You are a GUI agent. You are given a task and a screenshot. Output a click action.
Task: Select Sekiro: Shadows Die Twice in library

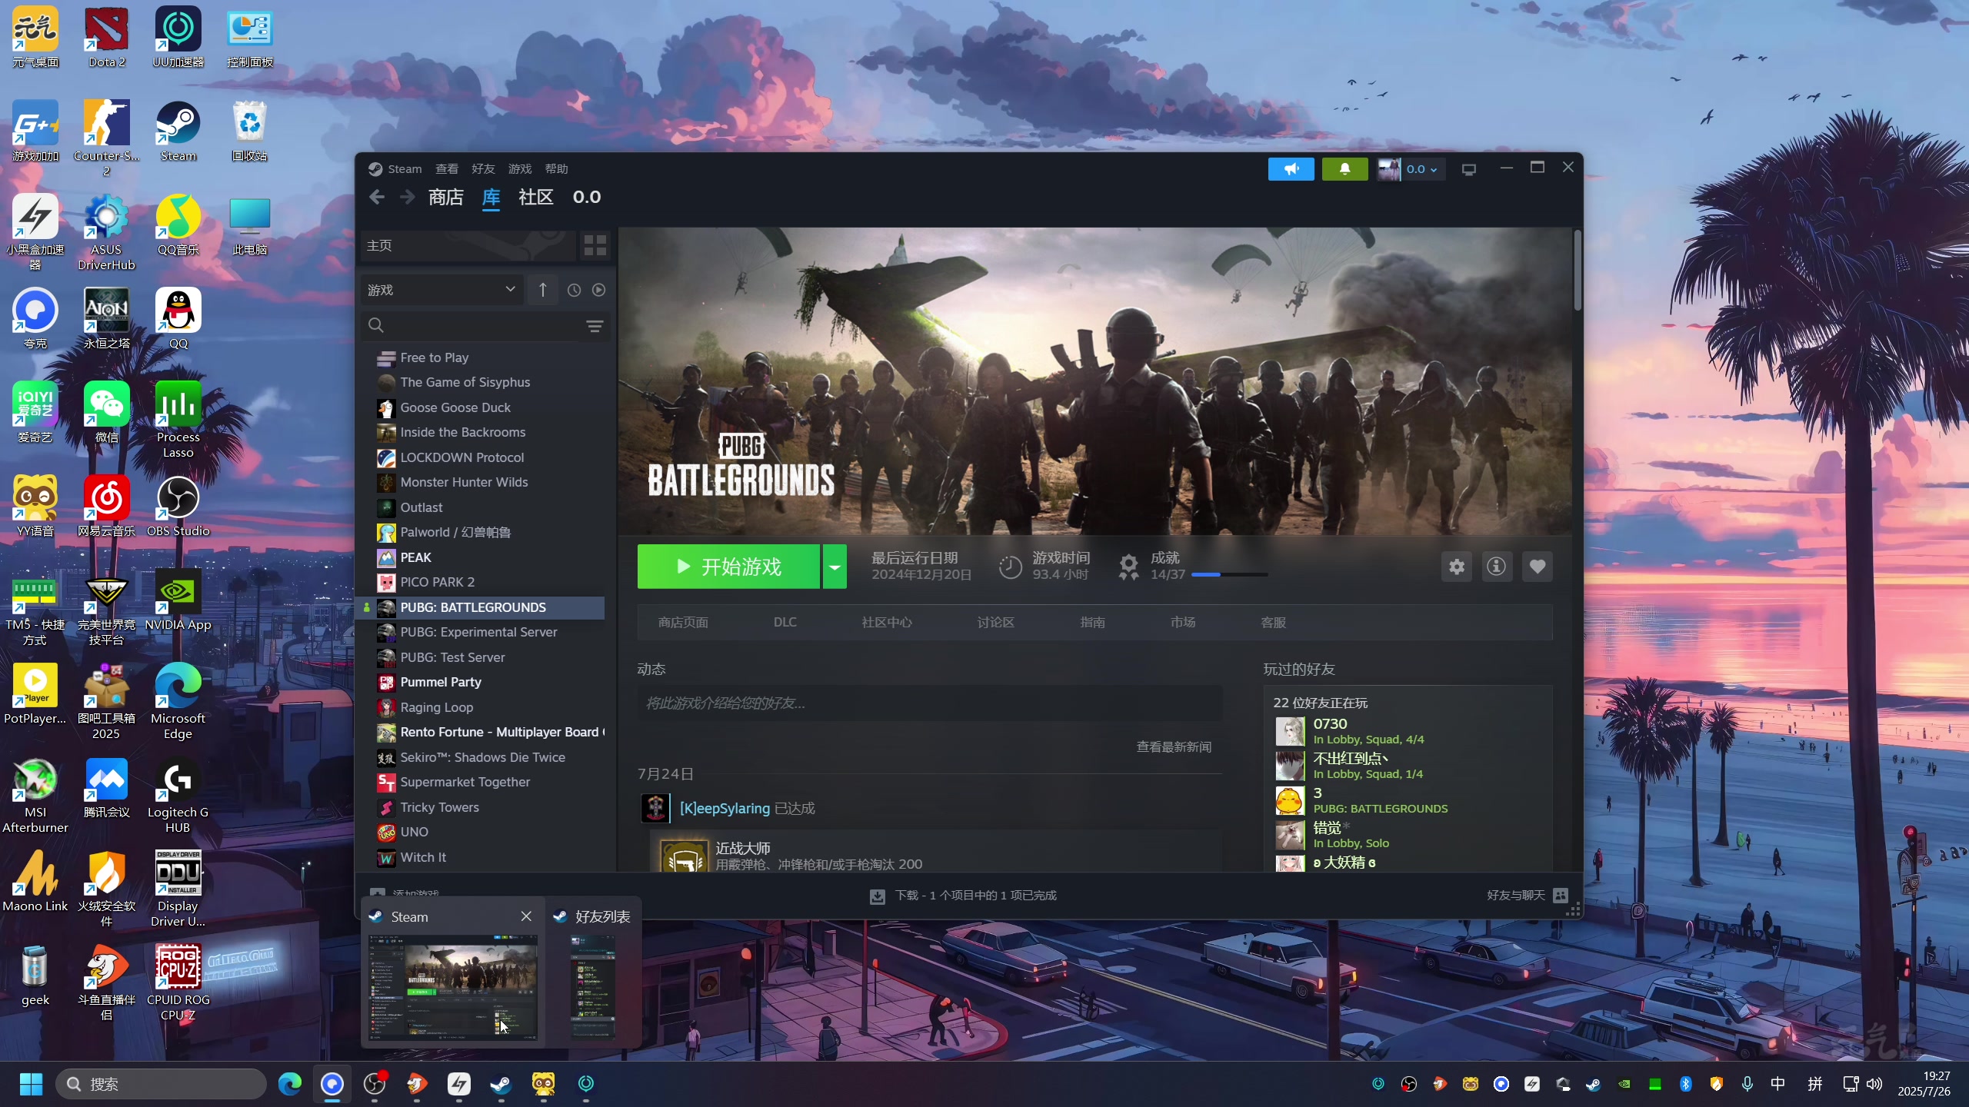483,757
